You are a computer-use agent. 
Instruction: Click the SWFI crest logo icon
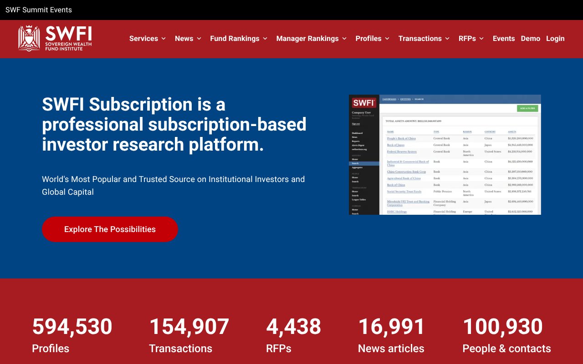[29, 38]
